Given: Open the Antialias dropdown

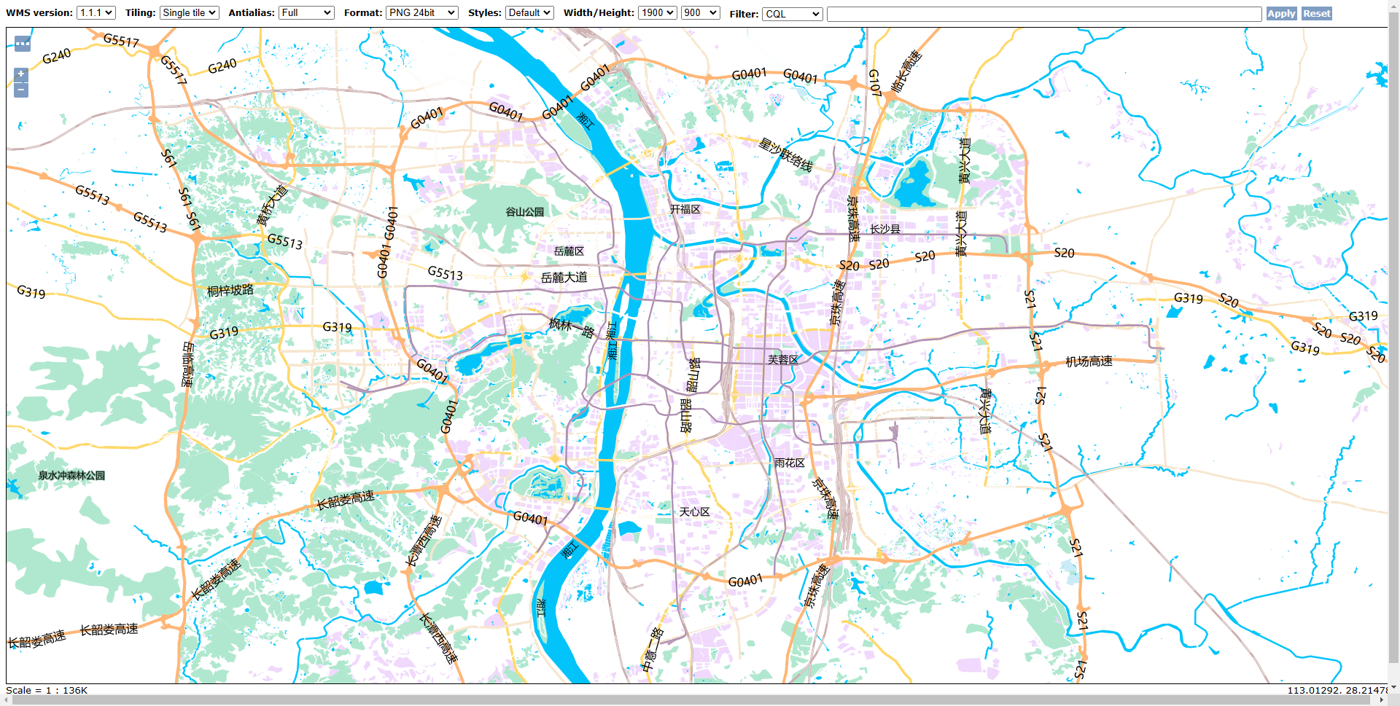Looking at the screenshot, I should (306, 13).
